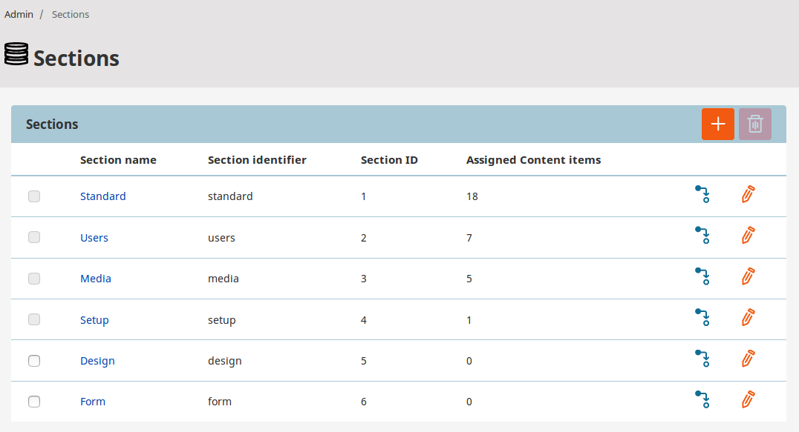Screen dimensions: 799x432
Task: Open the Standard section link
Action: click(x=102, y=196)
